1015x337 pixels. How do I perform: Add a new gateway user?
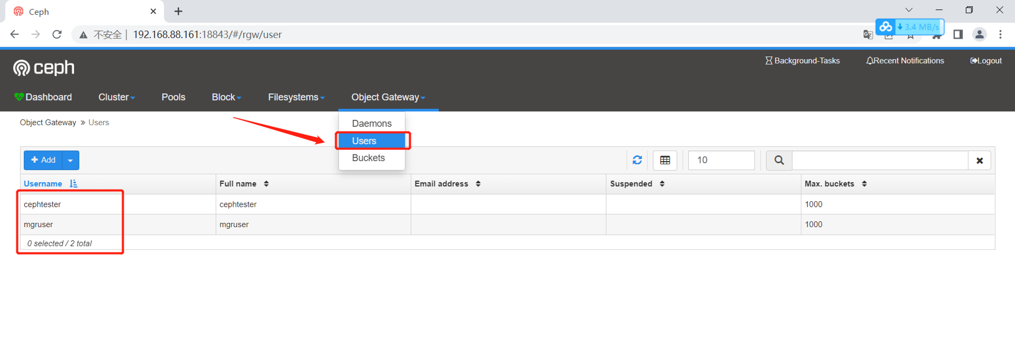[x=43, y=160]
